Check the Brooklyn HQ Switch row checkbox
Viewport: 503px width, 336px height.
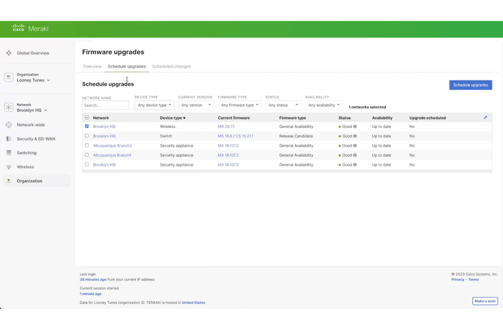pyautogui.click(x=87, y=136)
